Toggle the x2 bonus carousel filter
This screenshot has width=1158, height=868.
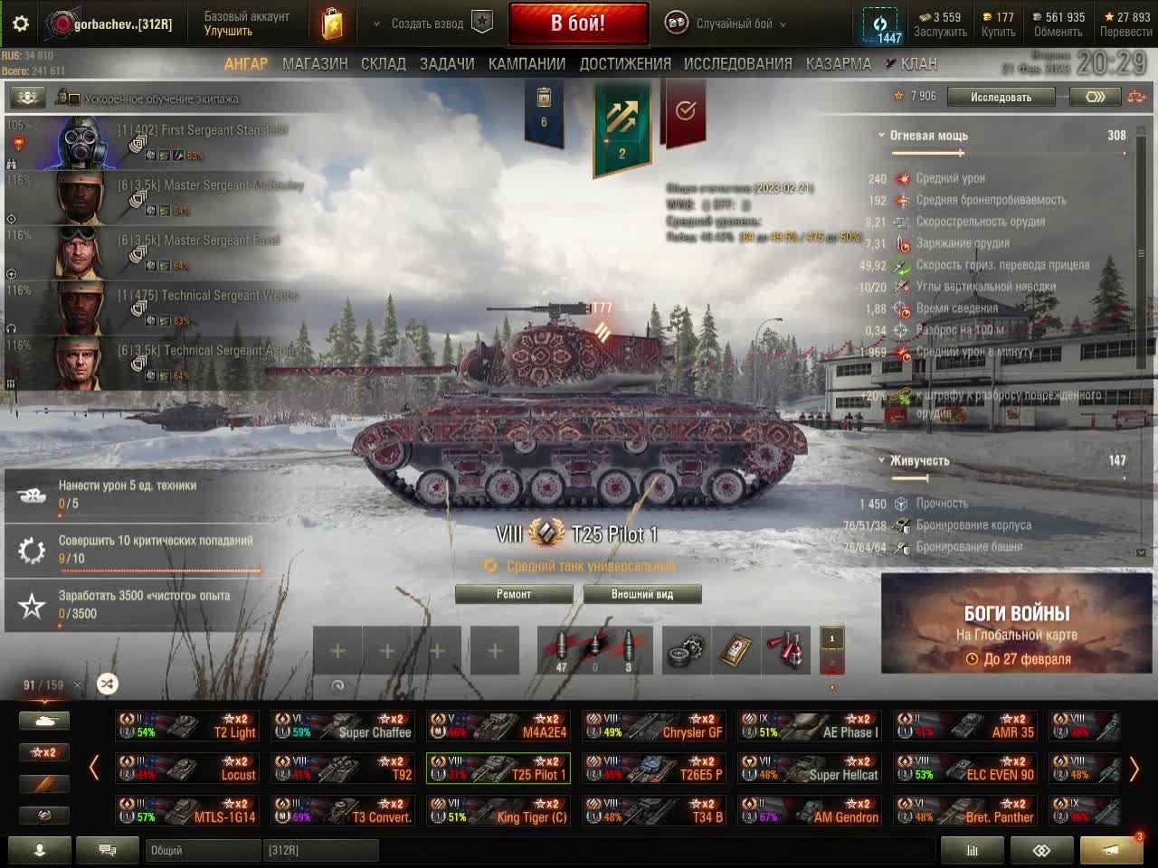[x=44, y=752]
